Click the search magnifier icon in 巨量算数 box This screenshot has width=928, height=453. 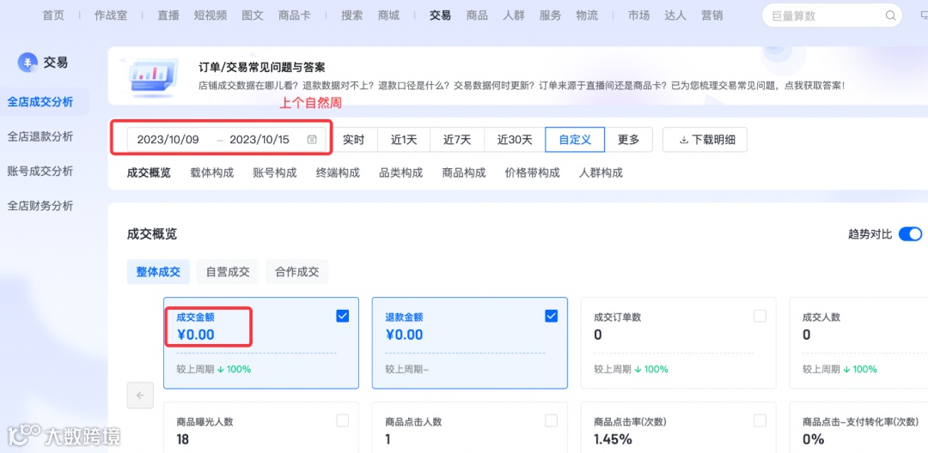point(890,16)
